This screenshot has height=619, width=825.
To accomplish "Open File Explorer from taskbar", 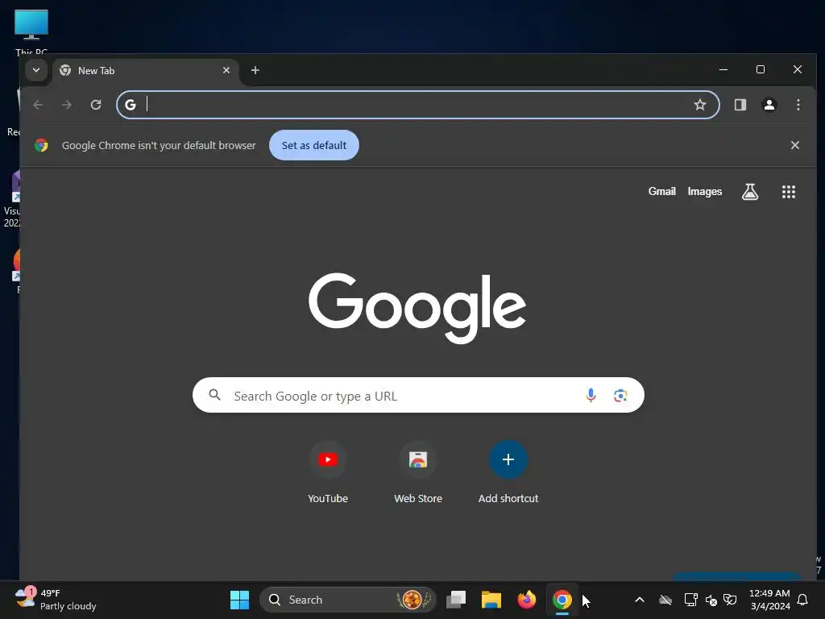I will point(491,600).
